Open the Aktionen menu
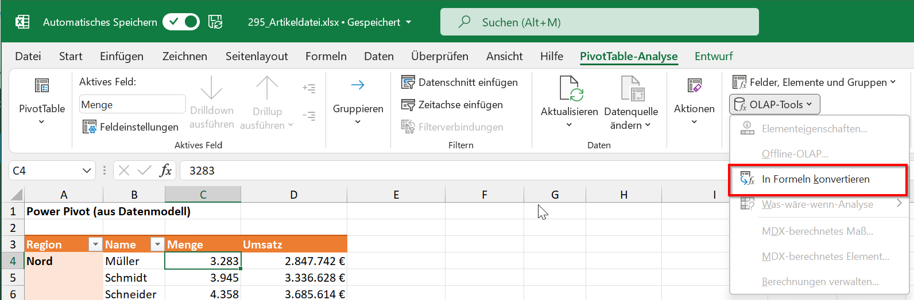Viewport: 914px width, 300px height. (x=694, y=101)
